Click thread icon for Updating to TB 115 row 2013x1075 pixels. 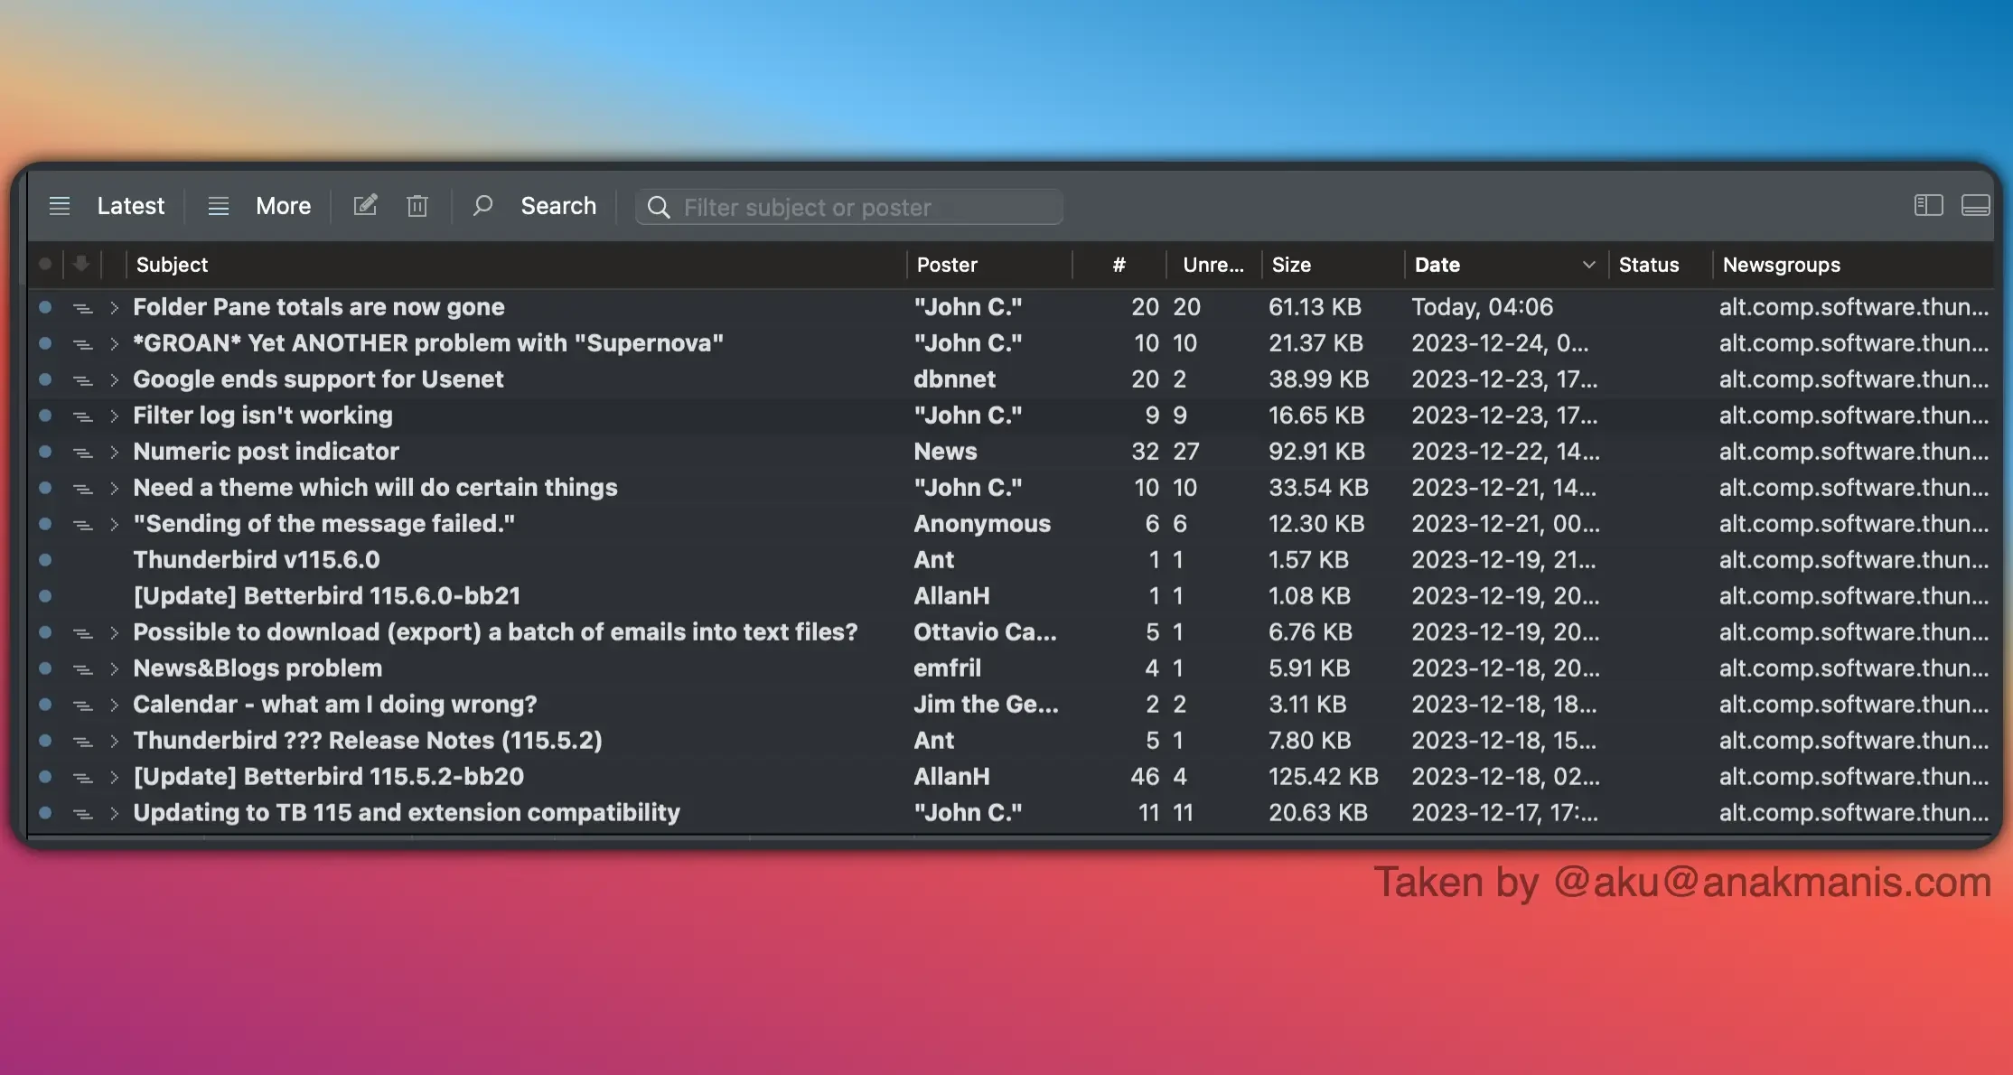click(x=82, y=814)
